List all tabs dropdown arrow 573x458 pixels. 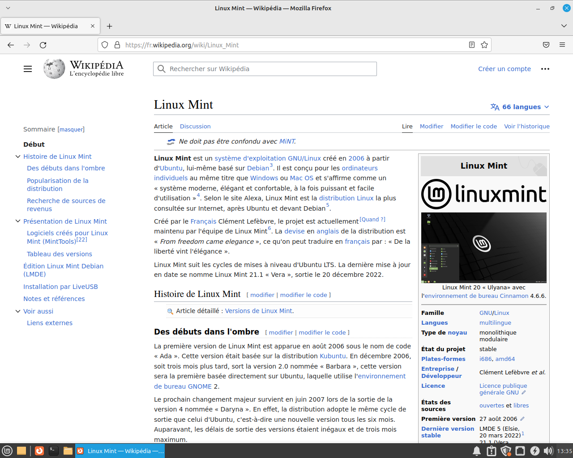click(x=564, y=26)
